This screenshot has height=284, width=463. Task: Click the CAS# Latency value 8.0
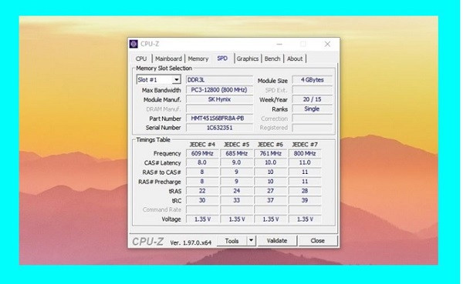tap(202, 162)
